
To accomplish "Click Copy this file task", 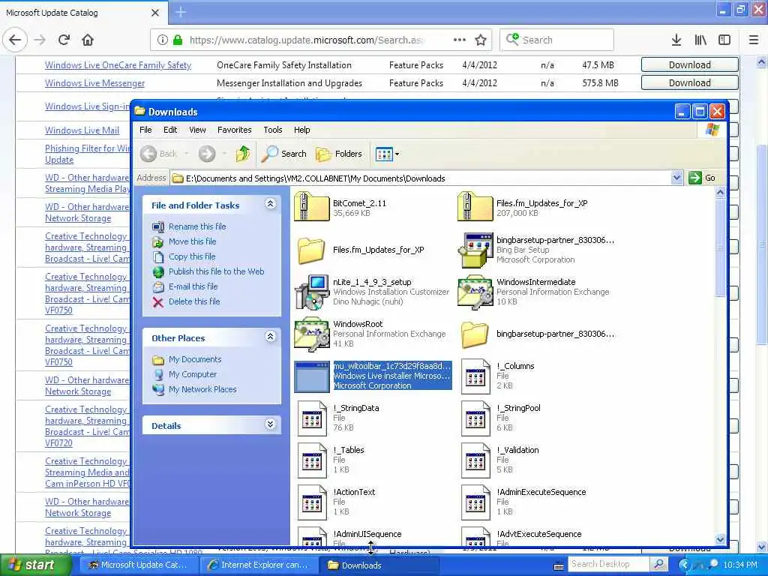I will (192, 256).
